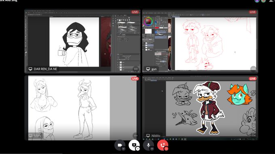The image size is (275, 154).
Task: Focus the duck character drawing in Niblitz's stream
Action: [x=208, y=108]
